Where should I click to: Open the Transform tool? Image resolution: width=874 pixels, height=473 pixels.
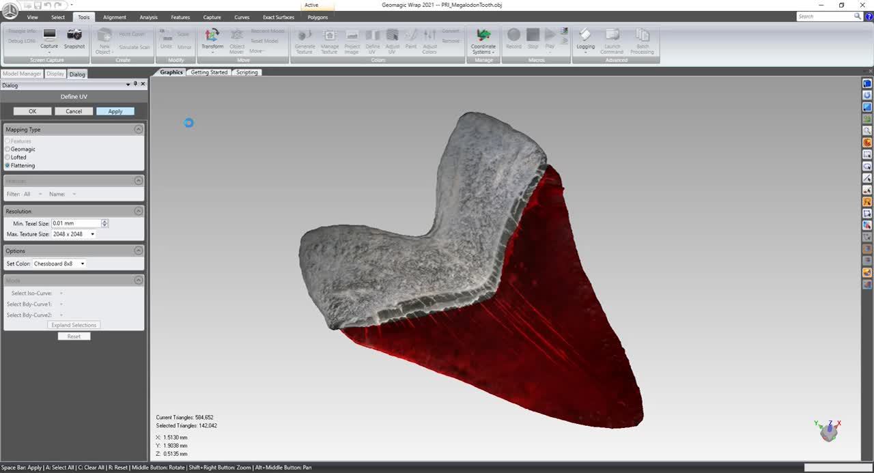[x=212, y=35]
